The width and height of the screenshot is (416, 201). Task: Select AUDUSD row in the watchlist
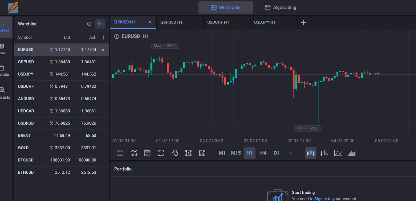pyautogui.click(x=61, y=99)
